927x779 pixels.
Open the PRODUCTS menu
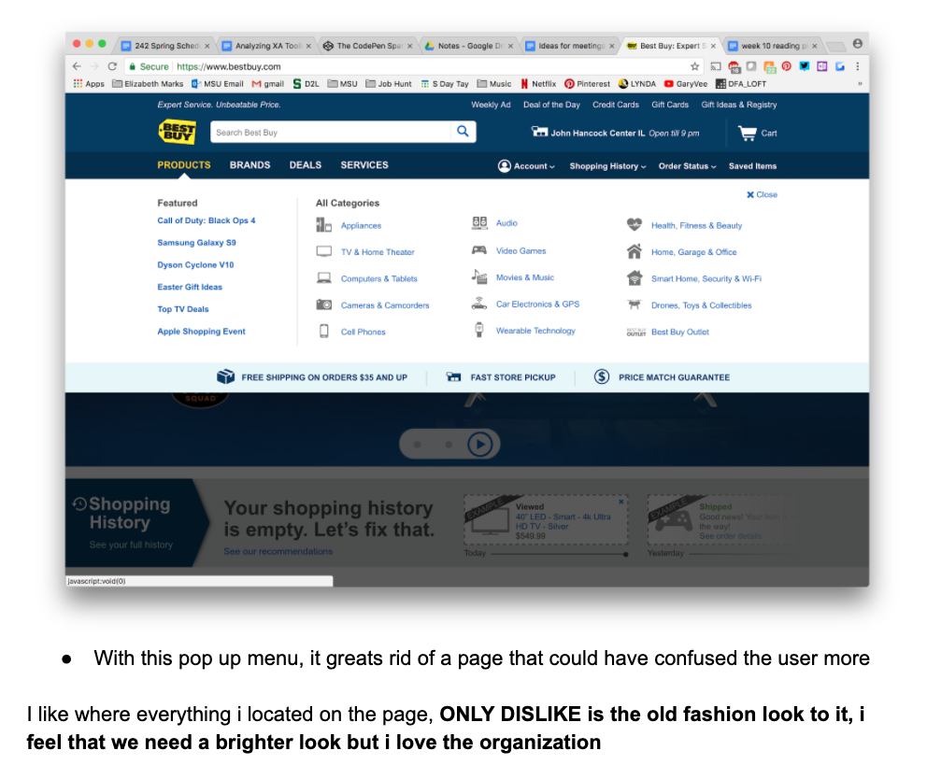tap(184, 165)
